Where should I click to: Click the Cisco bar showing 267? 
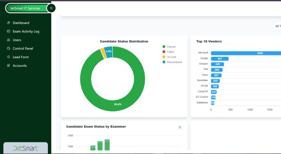(x=216, y=75)
